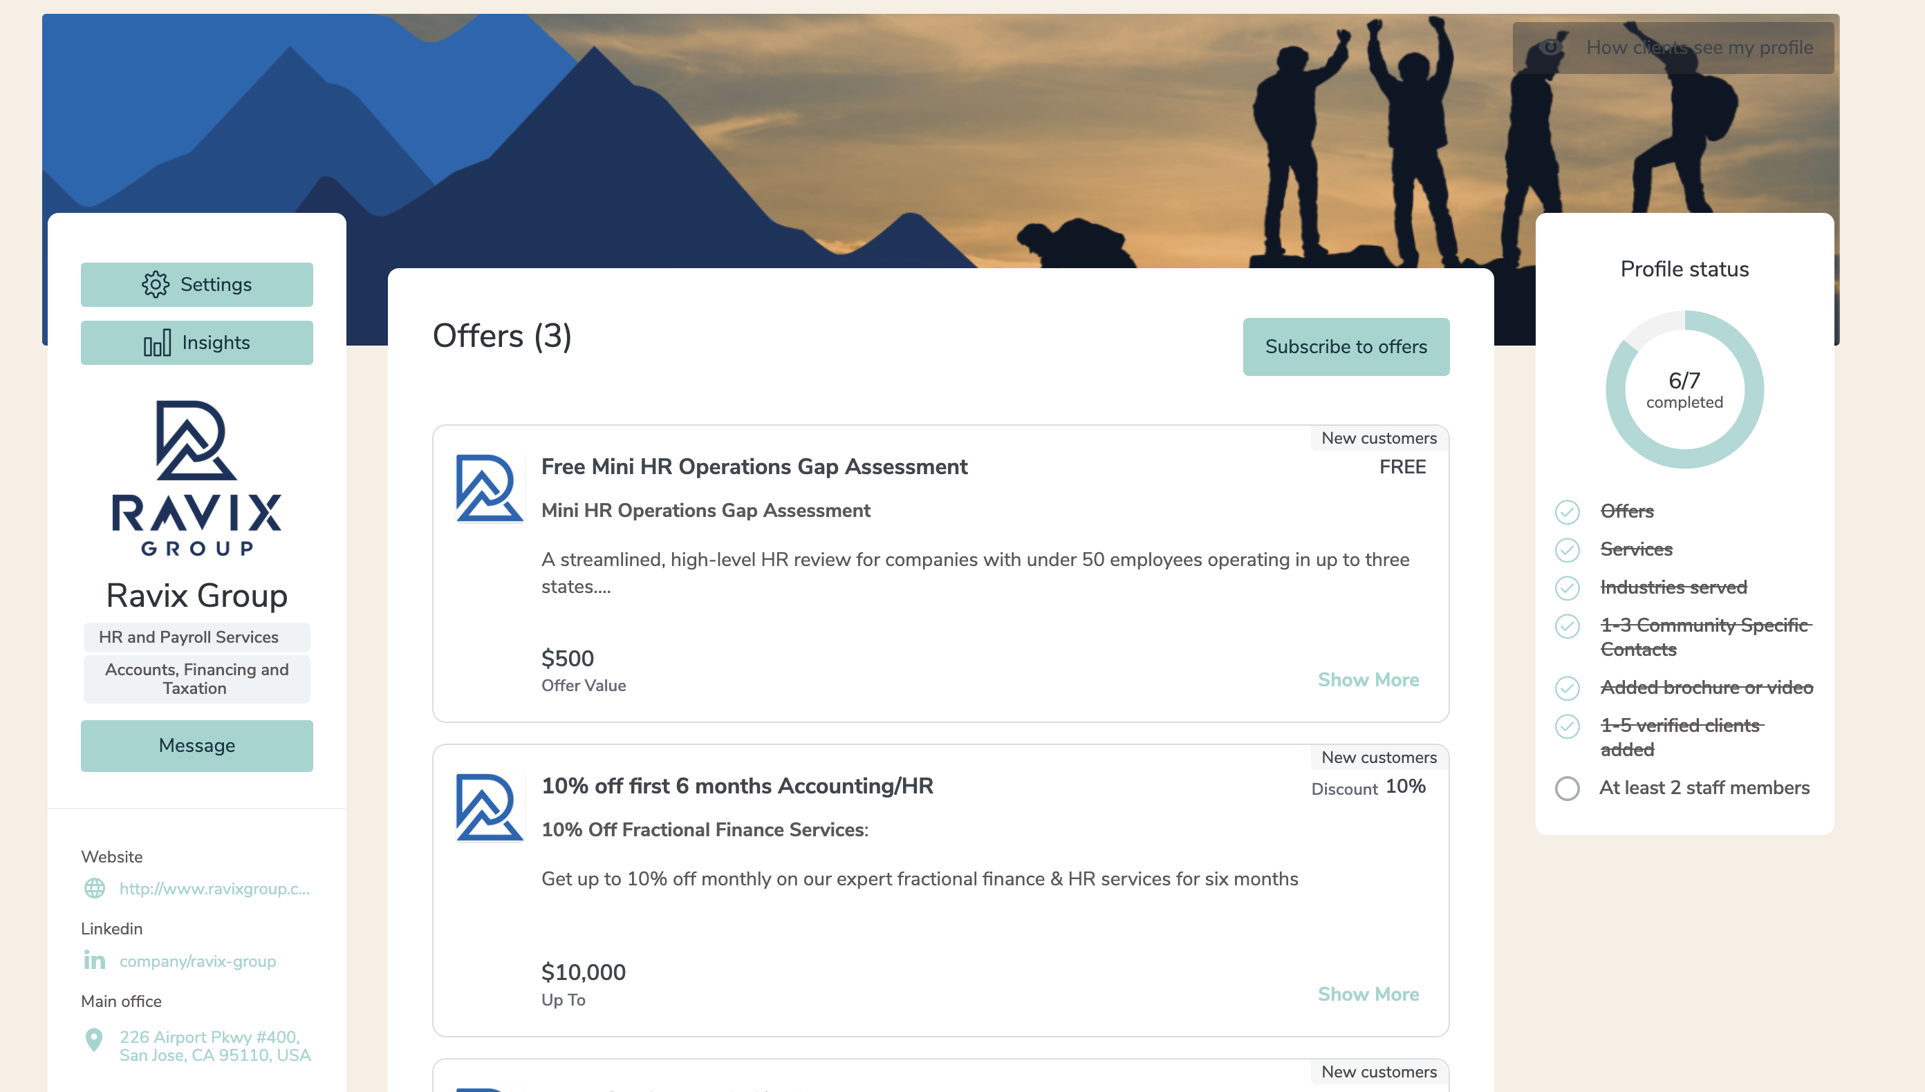The image size is (1925, 1092).
Task: Click the map pin icon for main office
Action: [x=94, y=1040]
